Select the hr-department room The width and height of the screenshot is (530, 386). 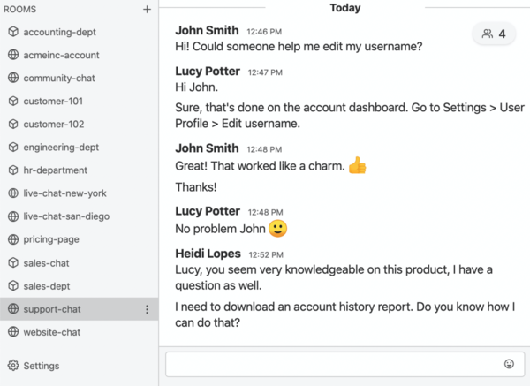pos(55,170)
